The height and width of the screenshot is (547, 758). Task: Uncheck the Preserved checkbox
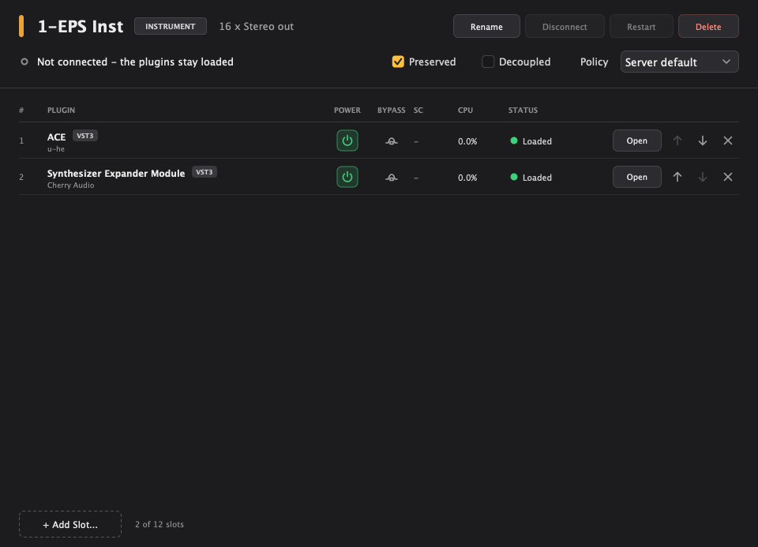pyautogui.click(x=398, y=62)
